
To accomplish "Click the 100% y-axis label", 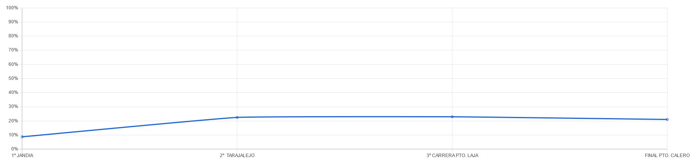I will 12,8.
